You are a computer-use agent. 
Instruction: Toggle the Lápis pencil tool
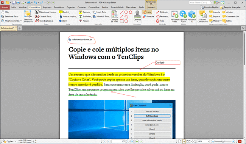(x=147, y=12)
